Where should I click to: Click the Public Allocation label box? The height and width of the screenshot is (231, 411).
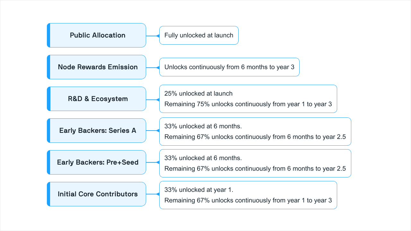click(98, 35)
